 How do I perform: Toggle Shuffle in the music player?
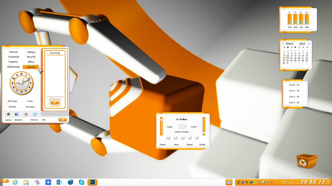tap(202, 144)
